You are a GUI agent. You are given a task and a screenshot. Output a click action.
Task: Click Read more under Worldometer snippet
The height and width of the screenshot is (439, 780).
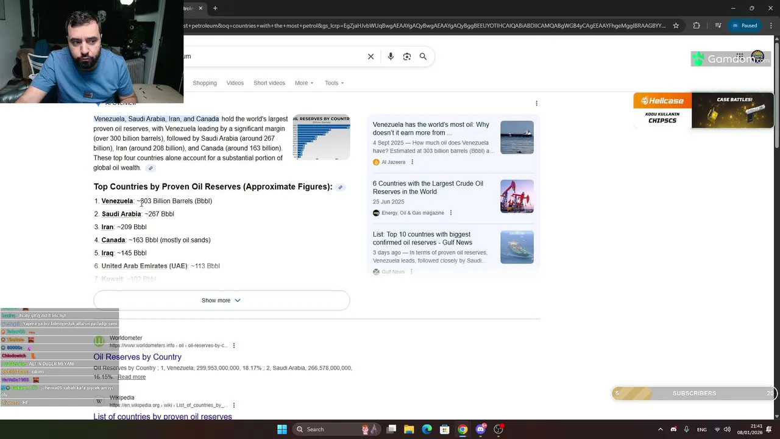(x=132, y=377)
